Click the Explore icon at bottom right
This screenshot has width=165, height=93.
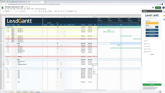160,92
